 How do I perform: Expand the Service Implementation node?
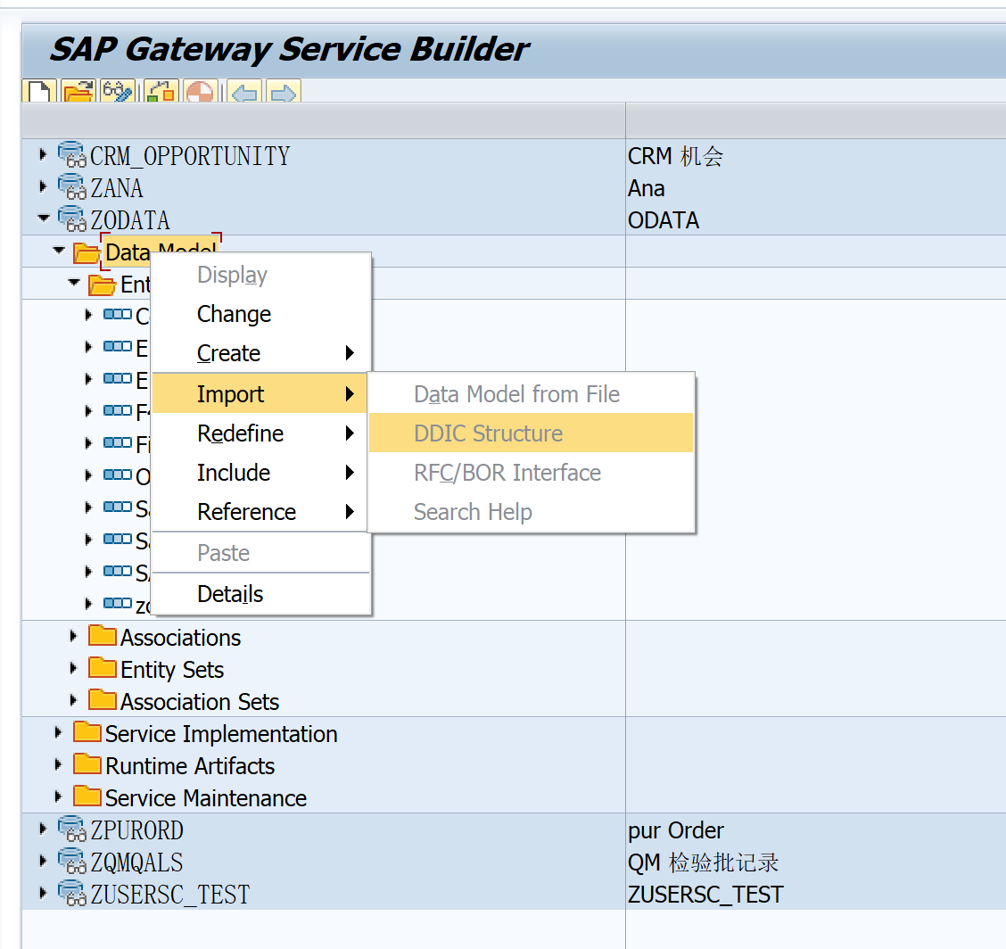[58, 732]
